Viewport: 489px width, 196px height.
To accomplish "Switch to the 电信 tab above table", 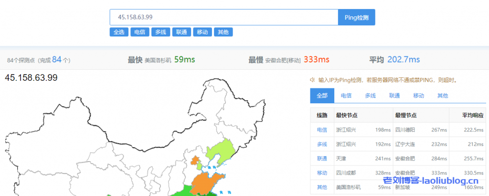I will point(346,96).
